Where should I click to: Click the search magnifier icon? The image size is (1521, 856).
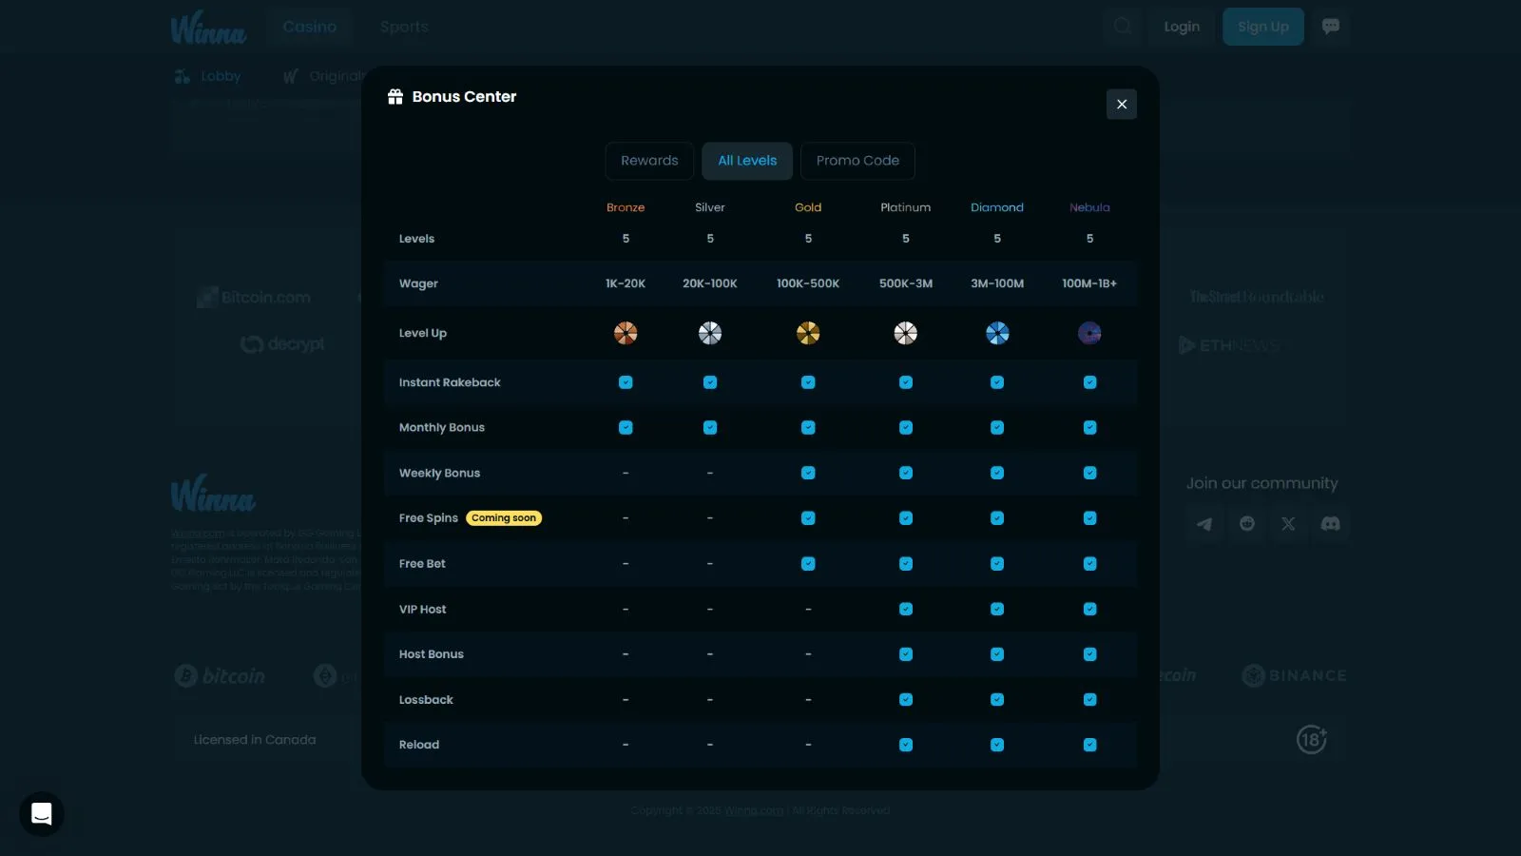(1123, 27)
